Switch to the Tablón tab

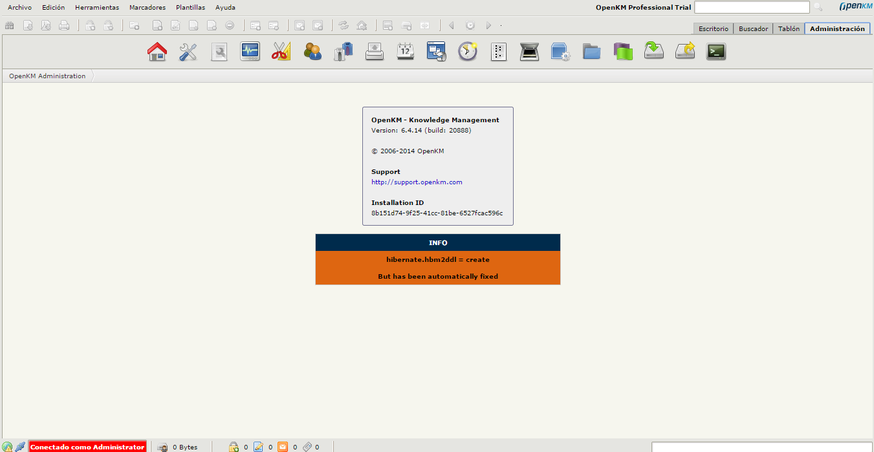click(789, 28)
